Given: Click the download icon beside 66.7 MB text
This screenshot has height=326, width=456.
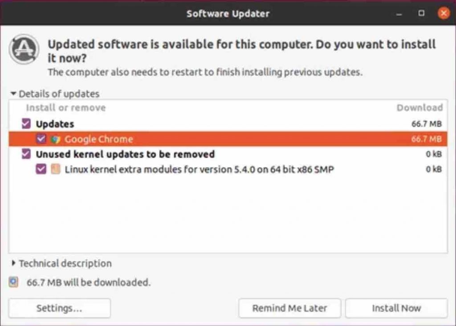Looking at the screenshot, I should (13, 282).
